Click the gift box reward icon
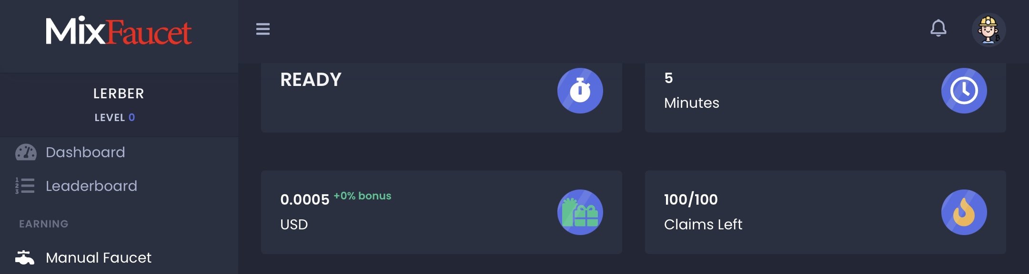 click(580, 212)
